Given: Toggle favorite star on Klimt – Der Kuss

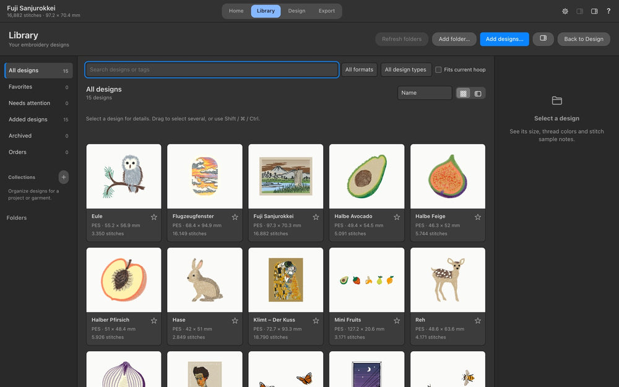Looking at the screenshot, I should [x=316, y=321].
